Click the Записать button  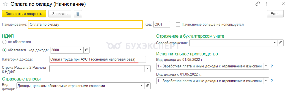(60, 14)
